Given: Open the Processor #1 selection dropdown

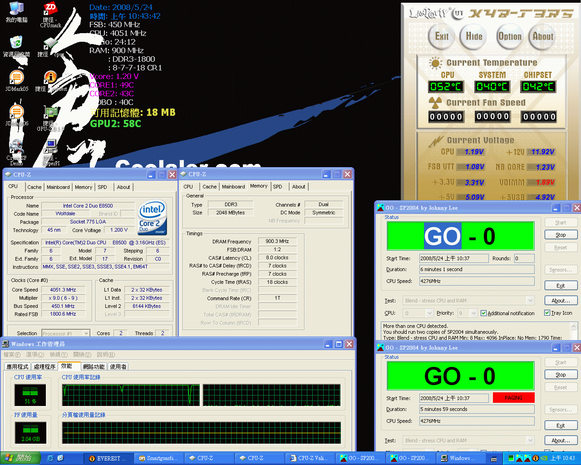Looking at the screenshot, I should pos(86,334).
